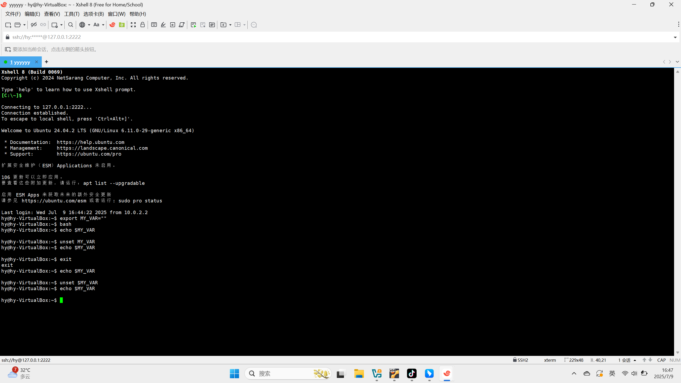Toggle the NUM indicator in the status bar

(x=675, y=360)
